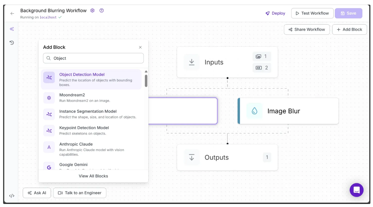Click the Outputs node arrow icon
Viewport: 373px width, 207px height.
[x=192, y=157]
